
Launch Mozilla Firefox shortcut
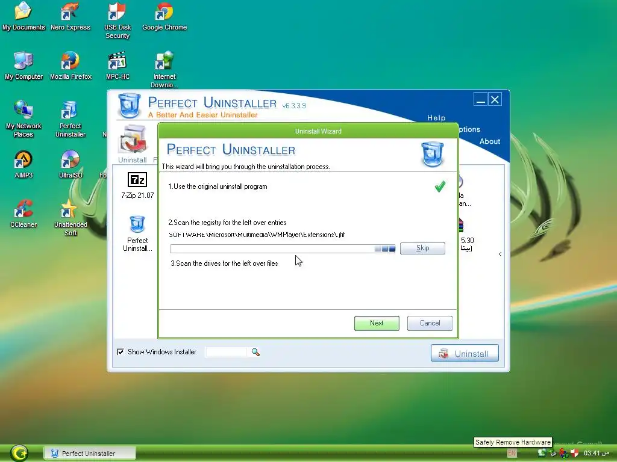click(70, 66)
